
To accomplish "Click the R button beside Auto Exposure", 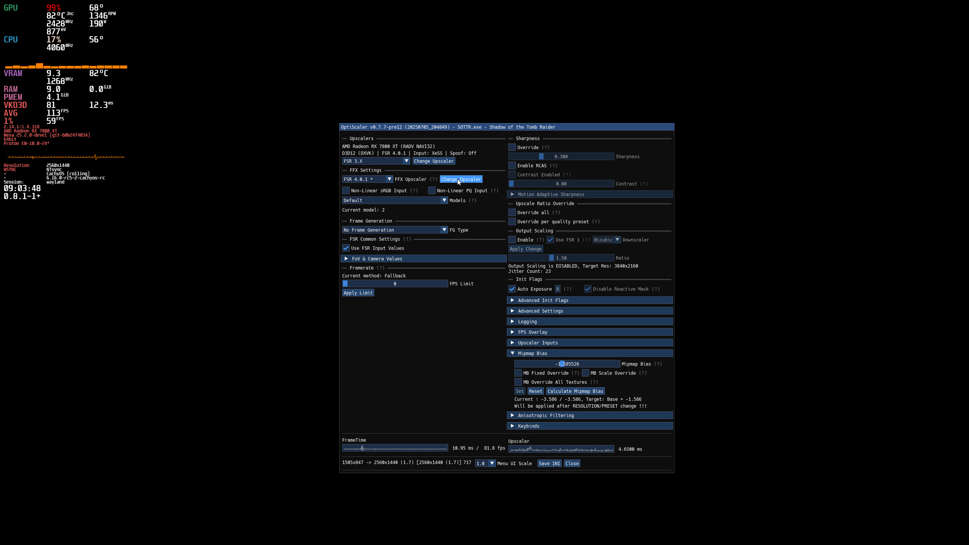I will 557,289.
